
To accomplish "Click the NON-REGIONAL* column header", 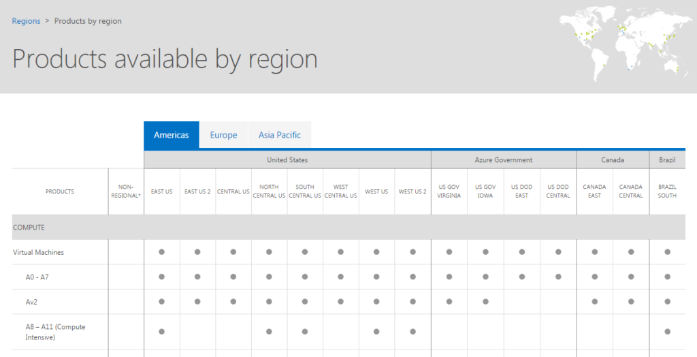I will 126,191.
